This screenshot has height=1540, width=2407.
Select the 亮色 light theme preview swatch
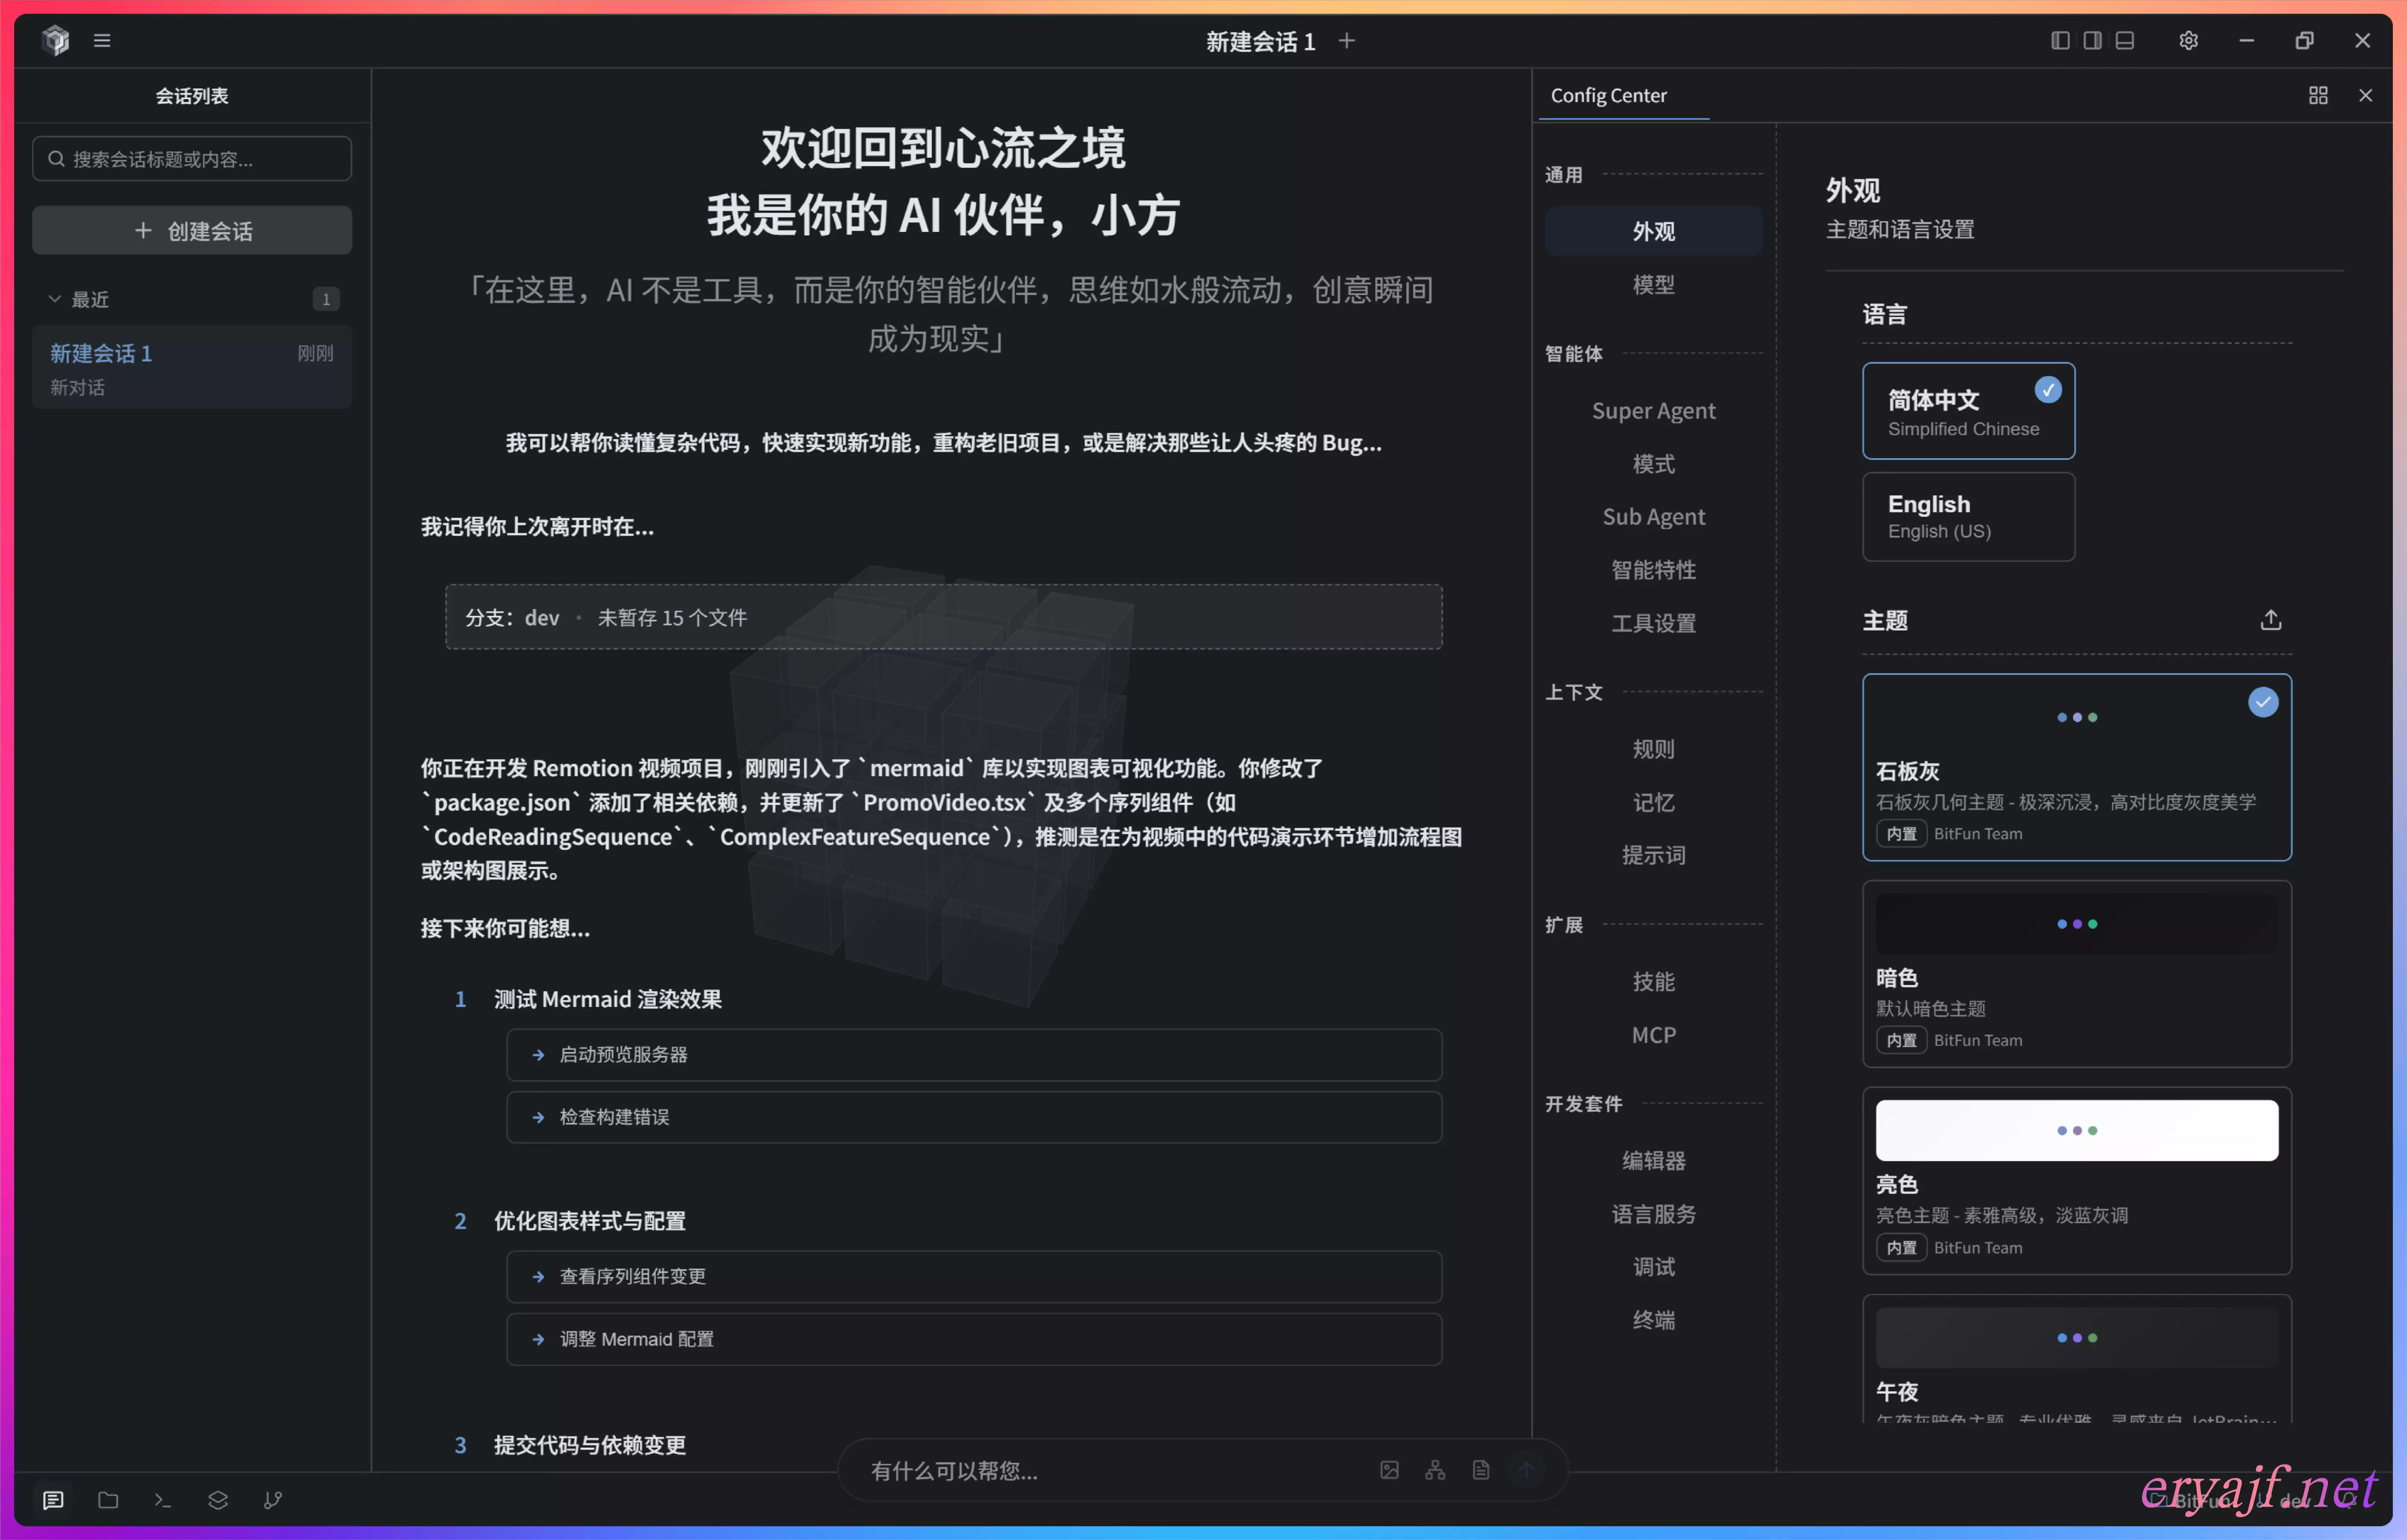pos(2076,1130)
